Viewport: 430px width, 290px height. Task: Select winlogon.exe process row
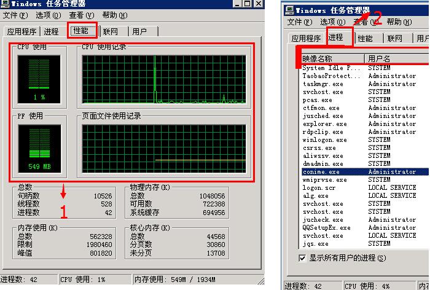pos(365,139)
